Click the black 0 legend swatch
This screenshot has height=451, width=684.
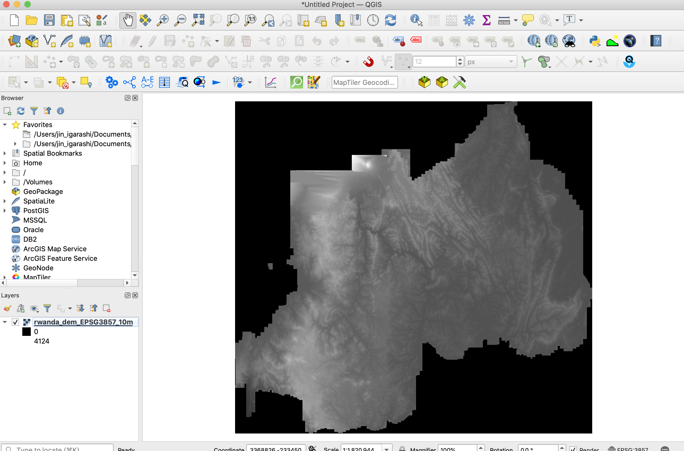point(27,332)
